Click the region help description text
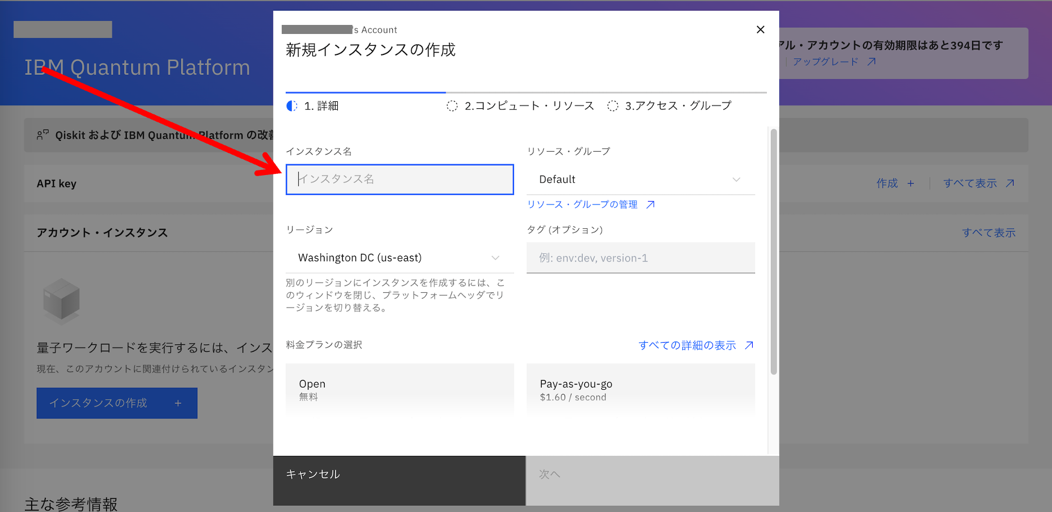1052x512 pixels. [x=396, y=295]
